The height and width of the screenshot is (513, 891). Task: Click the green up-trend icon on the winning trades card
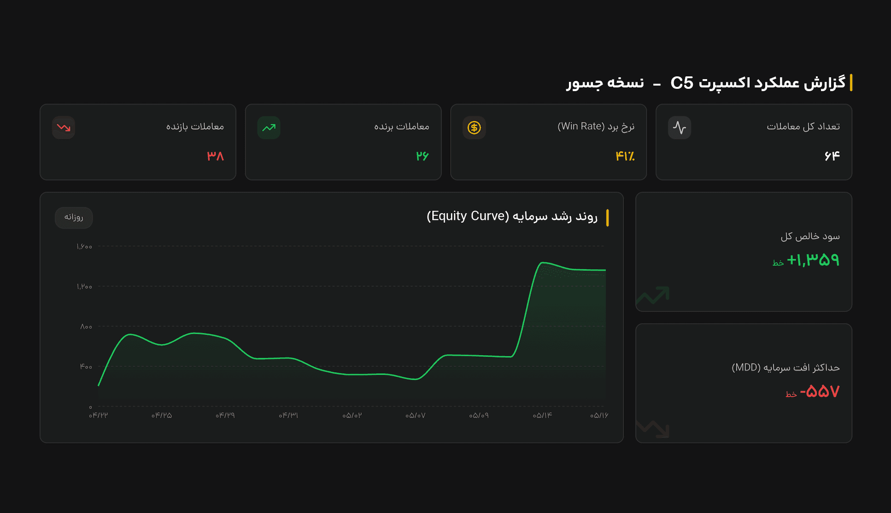tap(269, 127)
